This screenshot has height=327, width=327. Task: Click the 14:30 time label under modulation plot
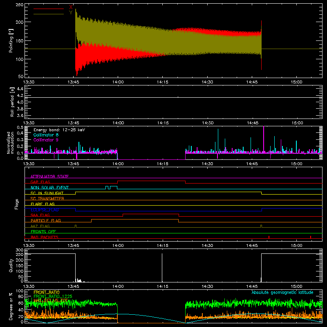[x=207, y=164]
